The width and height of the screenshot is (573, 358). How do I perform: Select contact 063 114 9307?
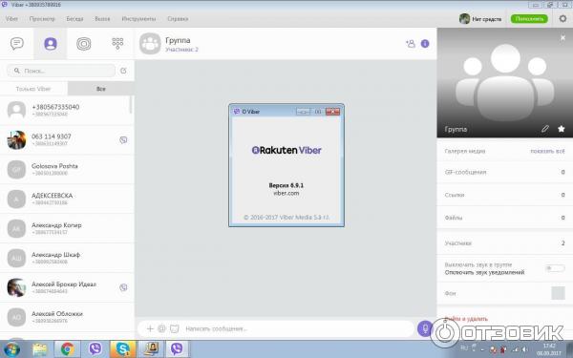(x=66, y=139)
